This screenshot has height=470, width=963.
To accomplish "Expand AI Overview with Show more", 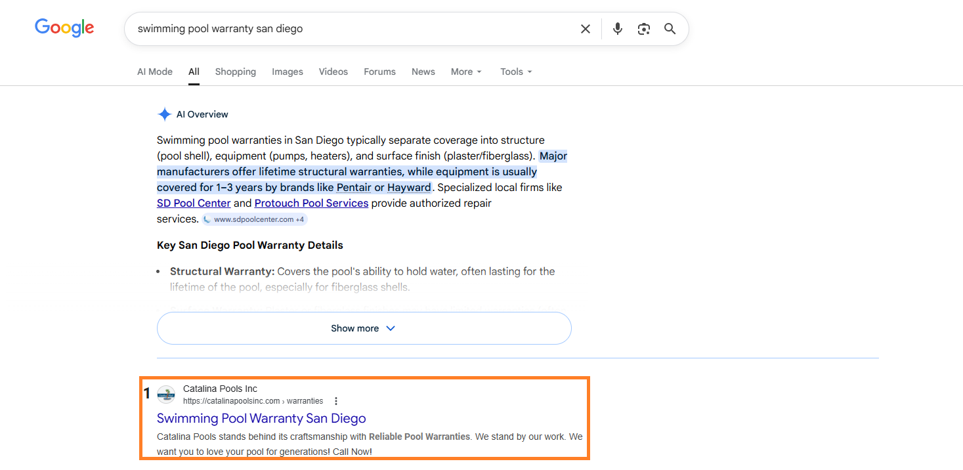I will pos(364,328).
